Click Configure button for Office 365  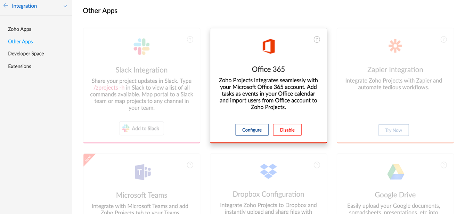(x=252, y=130)
